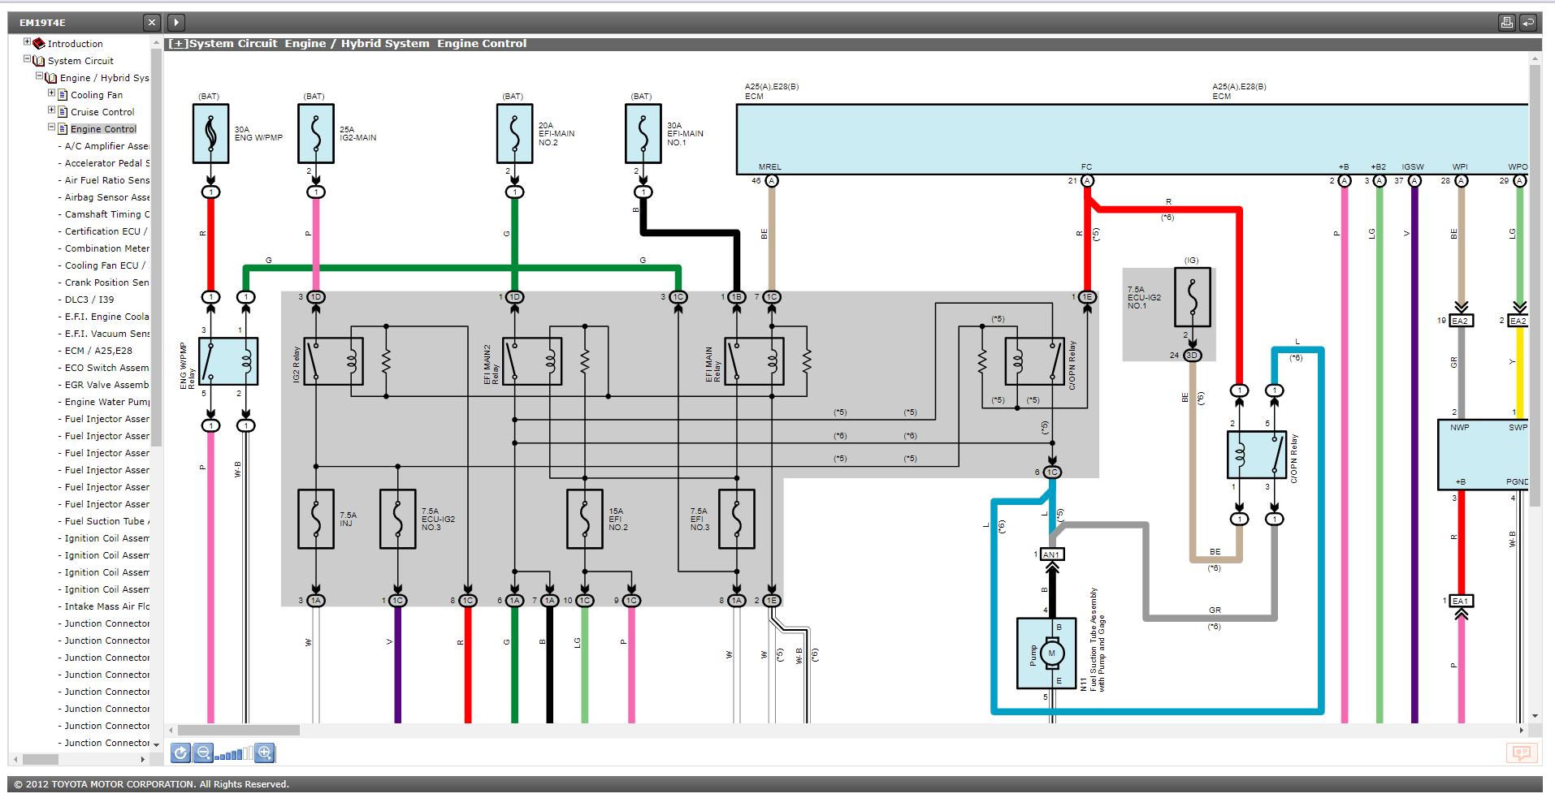Collapse the Engine Control tree node
The image size is (1555, 798).
click(51, 127)
